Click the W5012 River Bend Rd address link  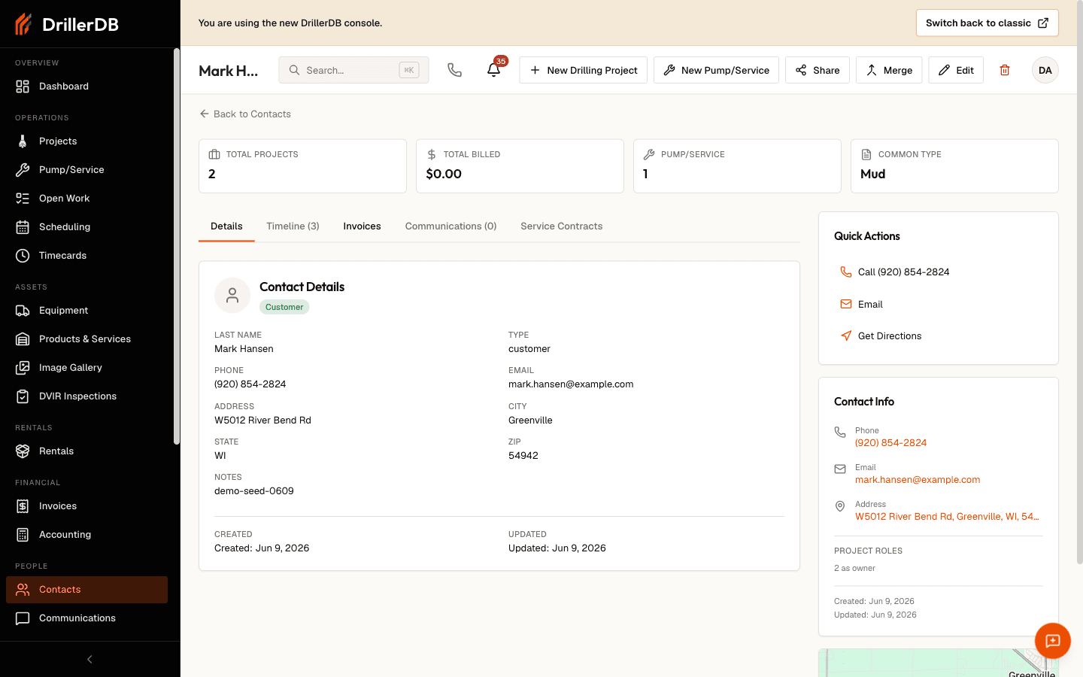pos(947,517)
